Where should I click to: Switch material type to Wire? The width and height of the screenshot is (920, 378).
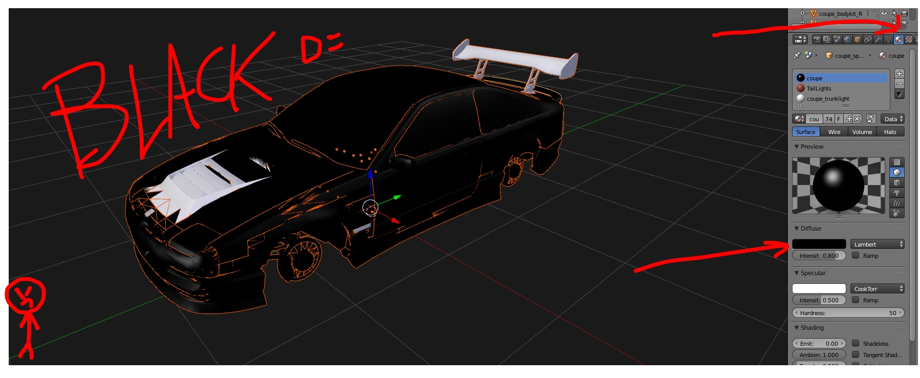[834, 132]
